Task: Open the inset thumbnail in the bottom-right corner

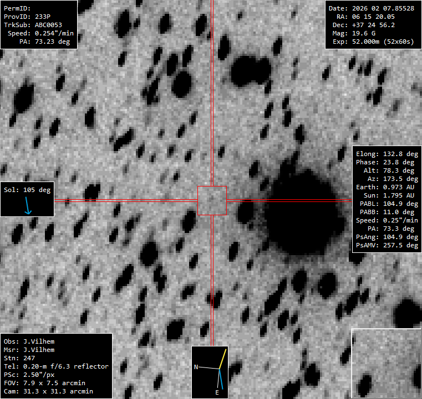Action: tap(386, 363)
